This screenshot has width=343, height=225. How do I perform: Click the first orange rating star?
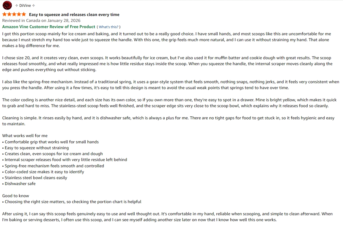4,15
